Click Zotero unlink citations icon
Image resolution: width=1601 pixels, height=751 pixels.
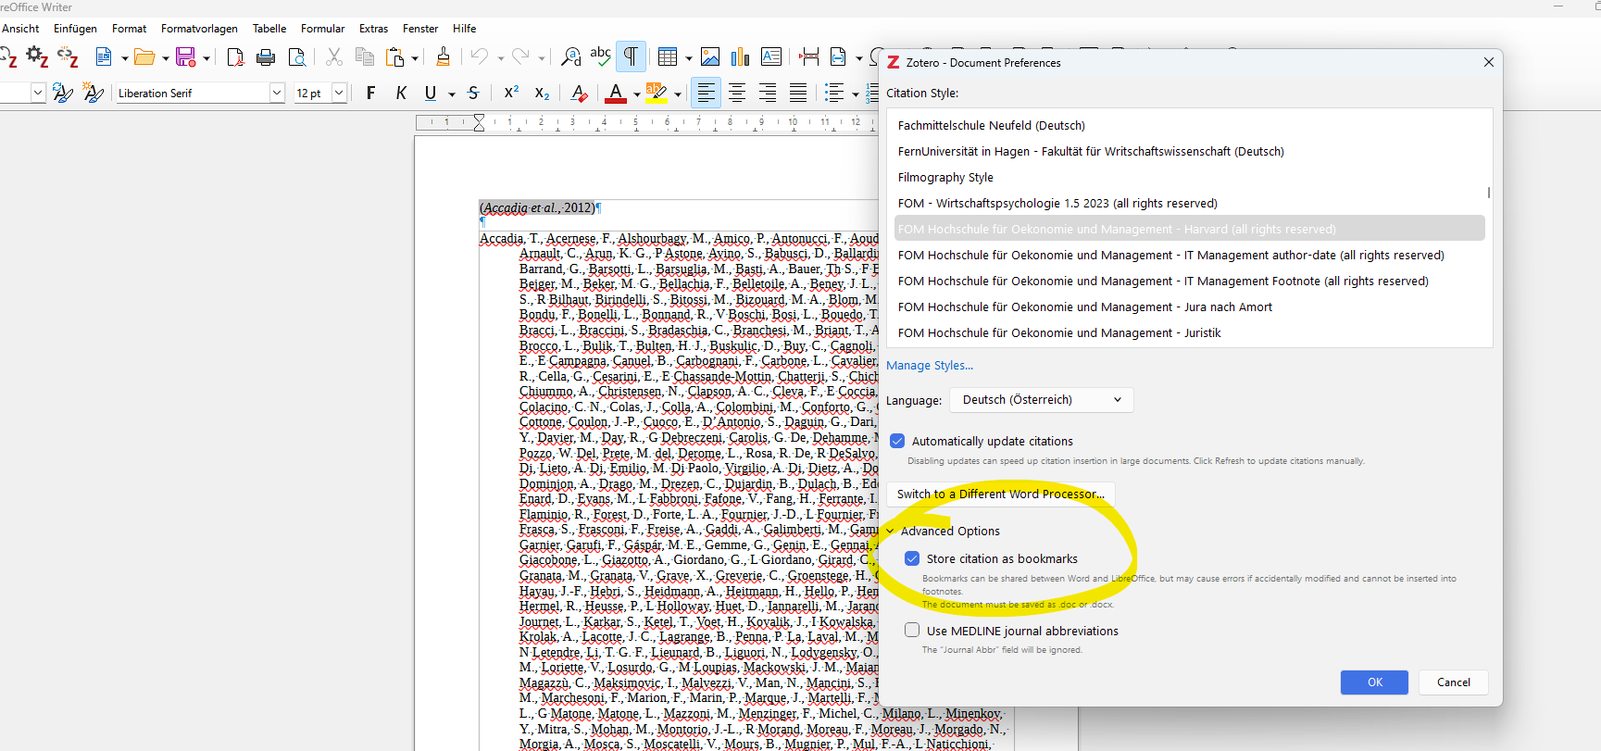click(68, 57)
